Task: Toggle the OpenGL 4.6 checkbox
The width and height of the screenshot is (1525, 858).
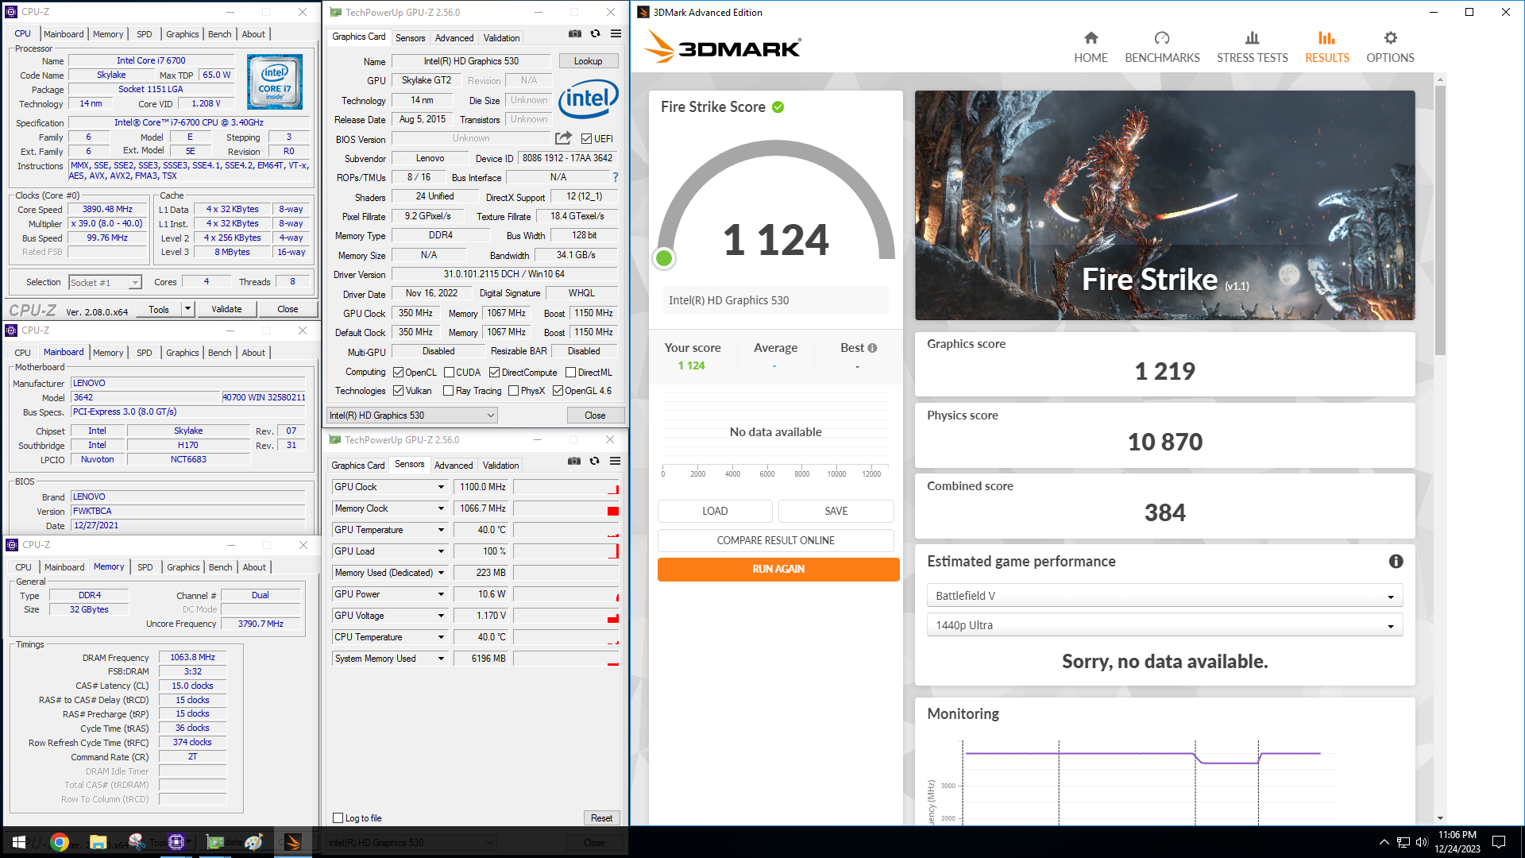Action: click(558, 391)
